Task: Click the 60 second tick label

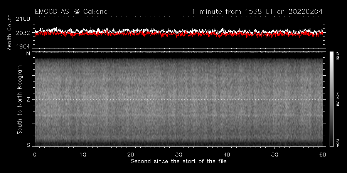Action: 323,154
